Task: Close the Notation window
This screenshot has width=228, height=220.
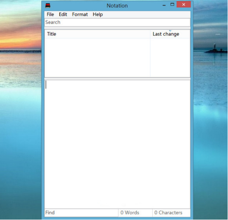Action: [184, 5]
